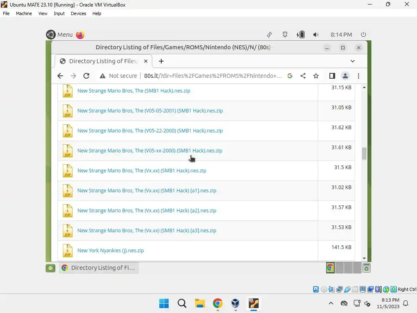Viewport: 417px width, 313px height.
Task: Click the volume speaker in MATE panel
Action: pos(316,35)
